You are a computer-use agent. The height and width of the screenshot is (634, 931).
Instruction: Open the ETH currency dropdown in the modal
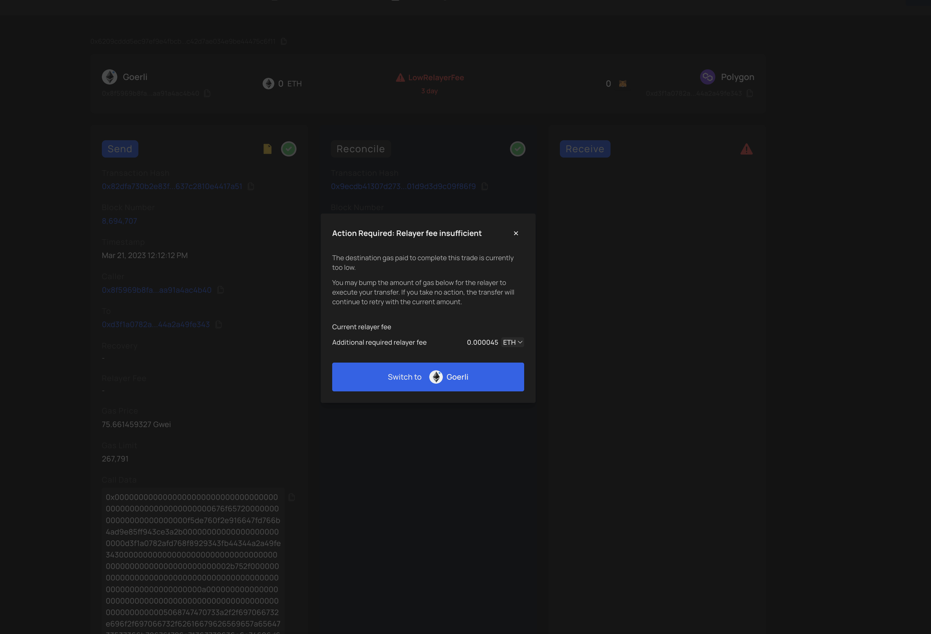point(513,342)
